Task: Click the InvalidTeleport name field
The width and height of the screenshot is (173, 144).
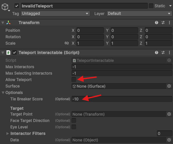Action: click(84, 6)
